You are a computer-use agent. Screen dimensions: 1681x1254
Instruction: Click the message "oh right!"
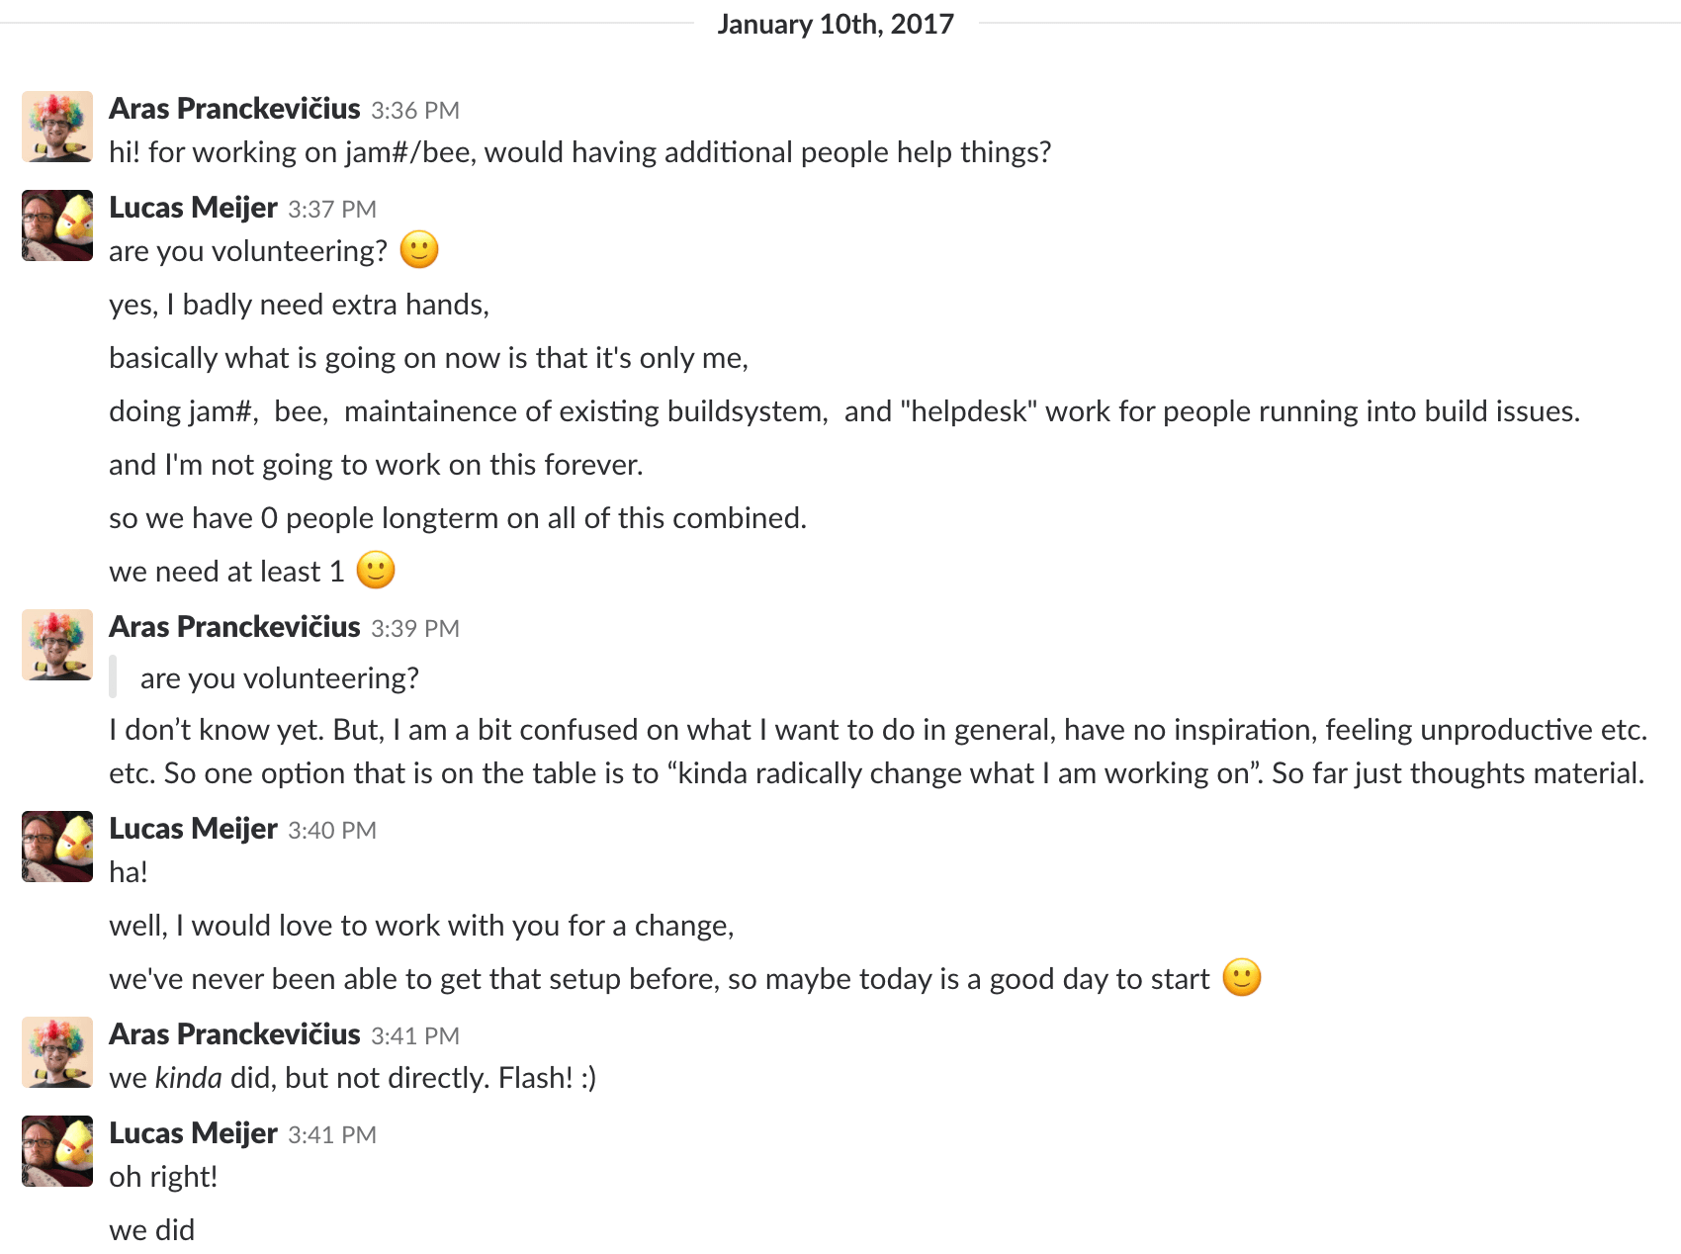(x=163, y=1177)
